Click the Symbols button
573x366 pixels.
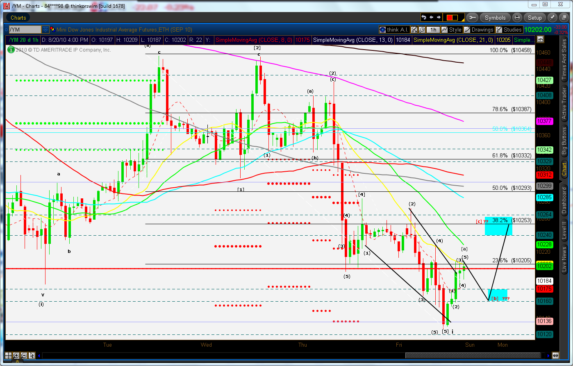pyautogui.click(x=495, y=18)
